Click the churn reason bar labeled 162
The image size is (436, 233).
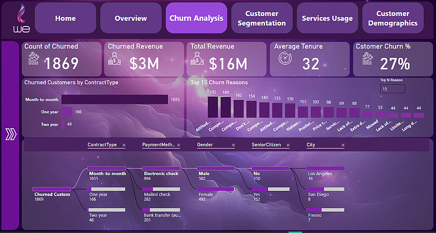click(238, 109)
